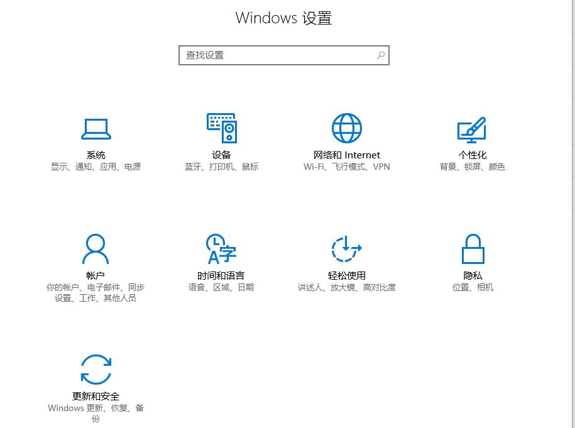
Task: Open the 网络和 Internet globe icon
Action: click(346, 128)
